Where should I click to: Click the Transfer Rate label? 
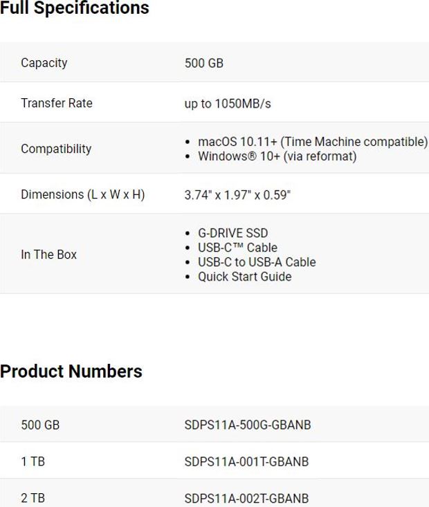coord(56,103)
